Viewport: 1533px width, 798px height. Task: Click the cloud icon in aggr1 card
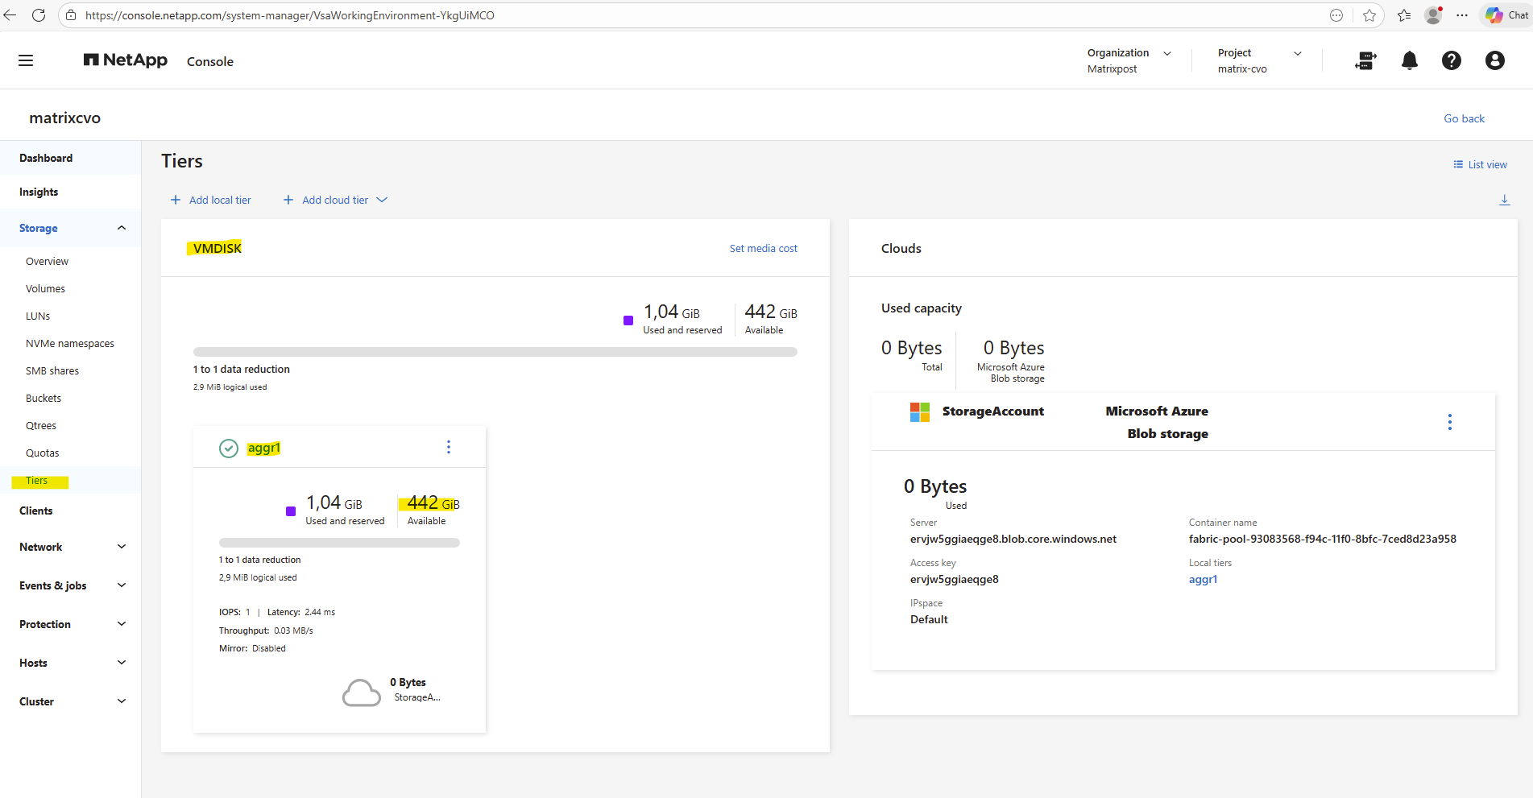(x=361, y=693)
